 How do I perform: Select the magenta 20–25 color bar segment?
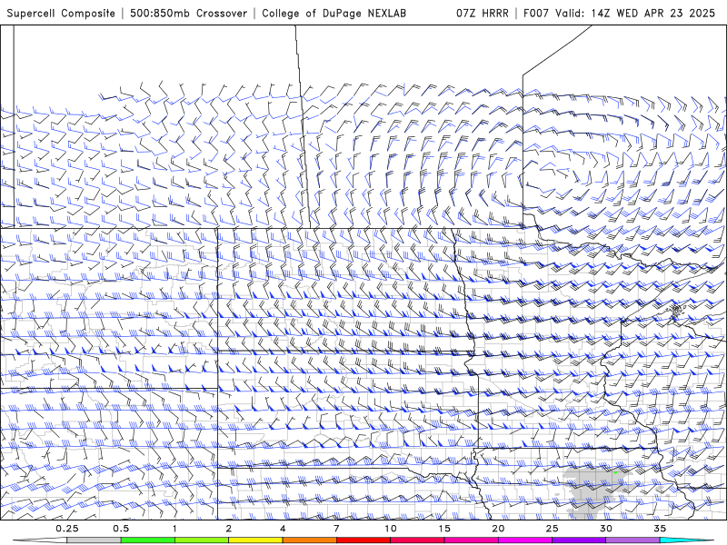[x=525, y=540]
